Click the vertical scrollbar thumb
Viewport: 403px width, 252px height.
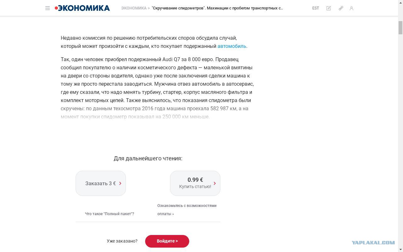click(400, 28)
